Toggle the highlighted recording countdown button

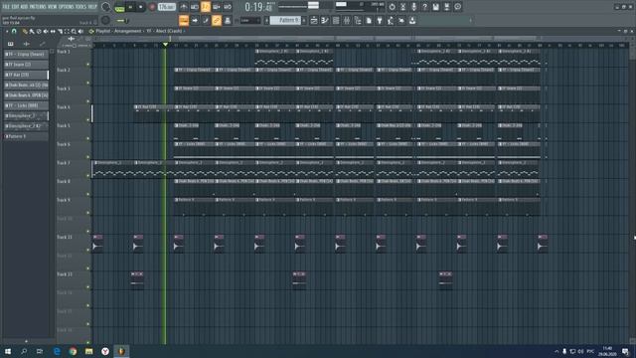point(206,7)
